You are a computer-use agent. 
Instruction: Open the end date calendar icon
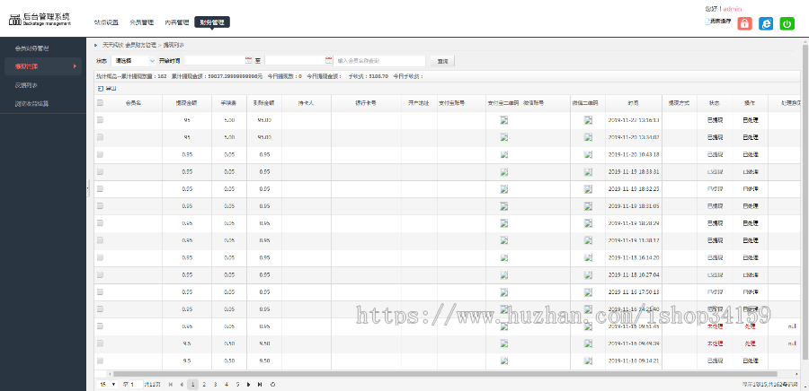(x=329, y=61)
